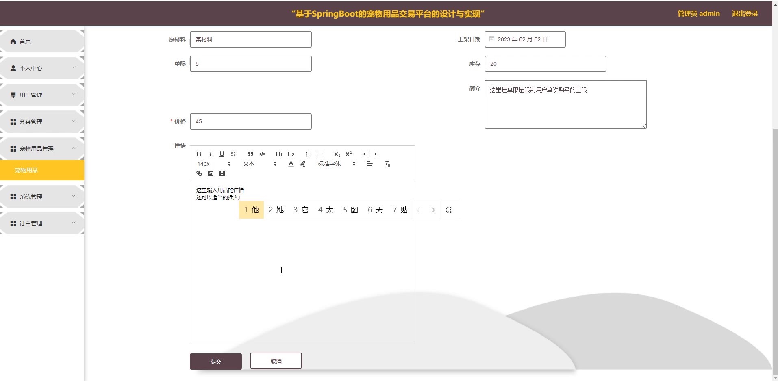The width and height of the screenshot is (778, 381).
Task: Choose IME candidate 1 他
Action: pos(251,210)
